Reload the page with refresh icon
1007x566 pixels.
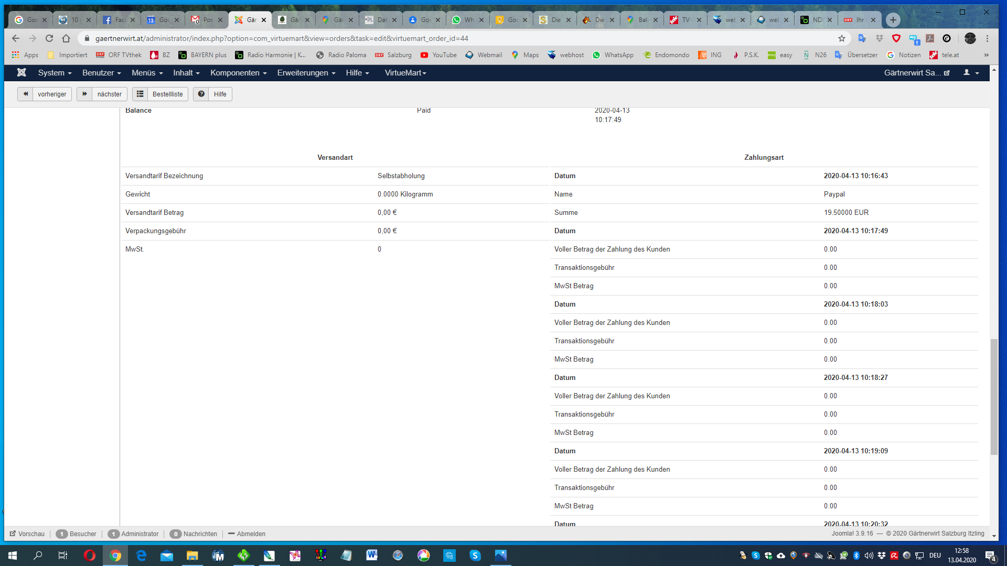[x=49, y=38]
